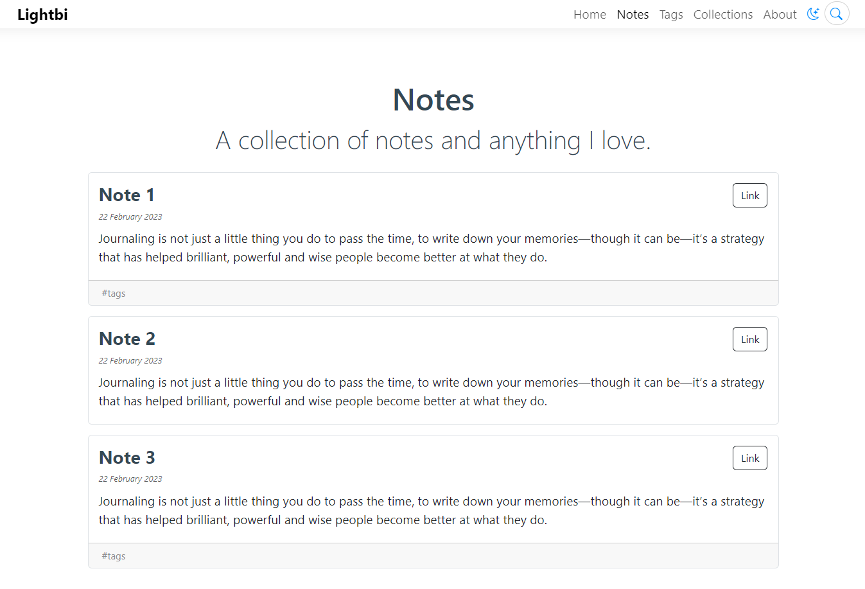
Task: Select the Notes navigation item
Action: 632,15
